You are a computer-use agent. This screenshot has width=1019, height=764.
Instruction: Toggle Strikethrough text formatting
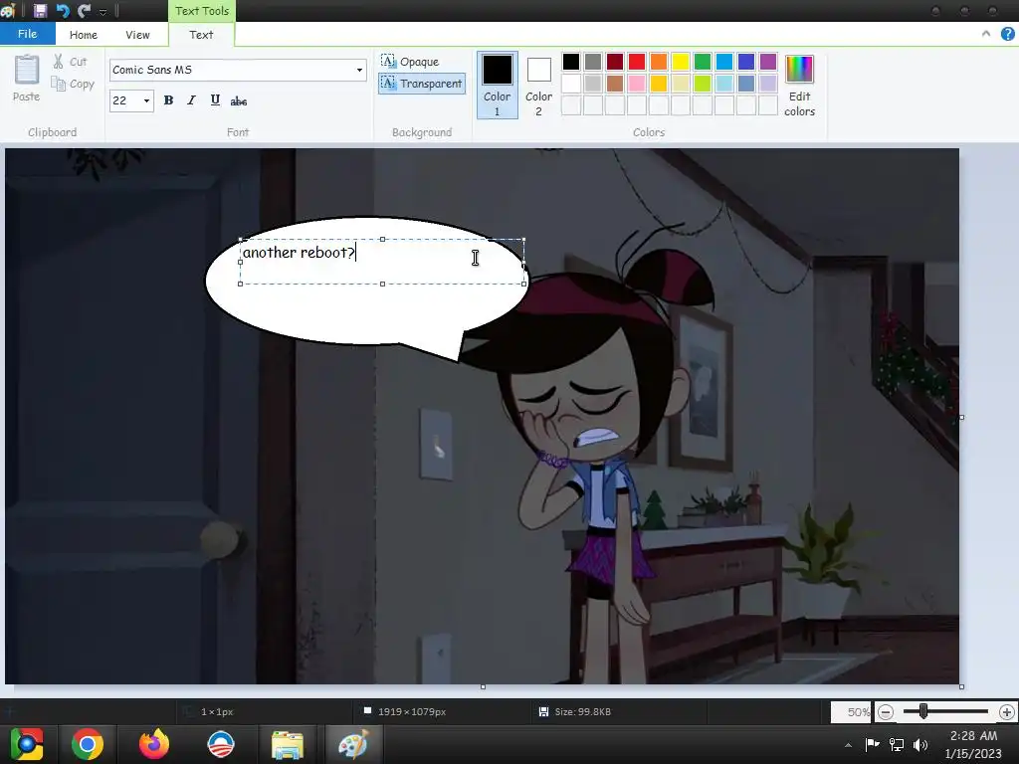pyautogui.click(x=239, y=100)
